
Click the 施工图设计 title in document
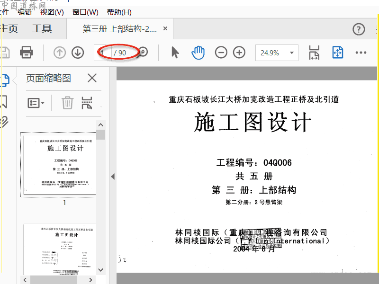click(253, 122)
